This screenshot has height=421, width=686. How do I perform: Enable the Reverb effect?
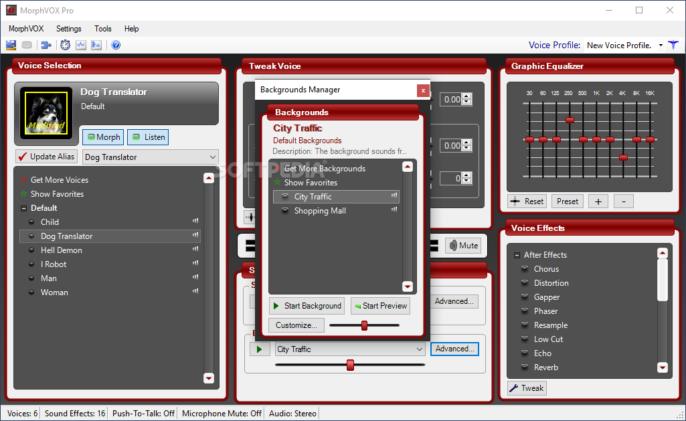tap(525, 367)
